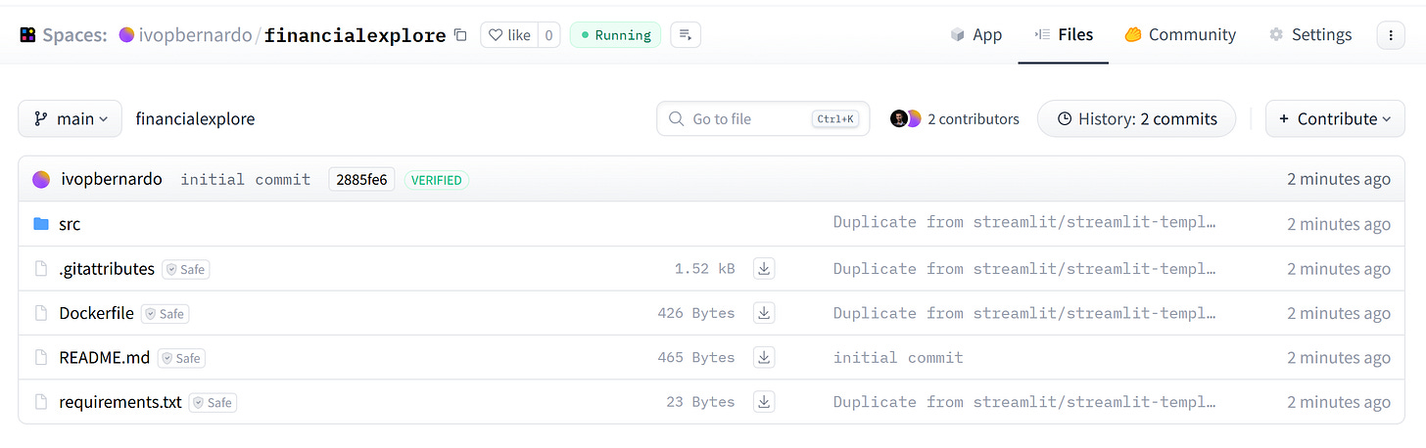1426x448 pixels.
Task: Open the src folder
Action: pos(70,224)
